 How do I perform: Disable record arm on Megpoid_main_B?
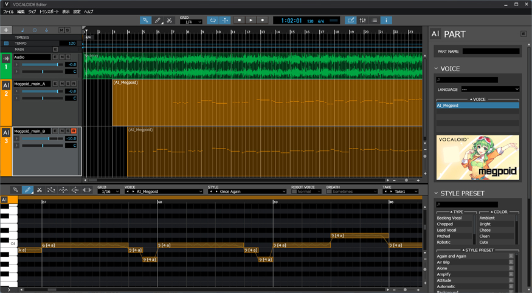click(x=74, y=130)
